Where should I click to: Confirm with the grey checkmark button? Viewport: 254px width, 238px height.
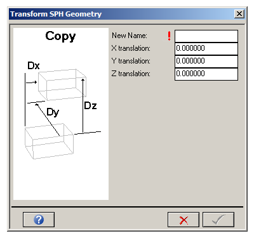point(218,220)
